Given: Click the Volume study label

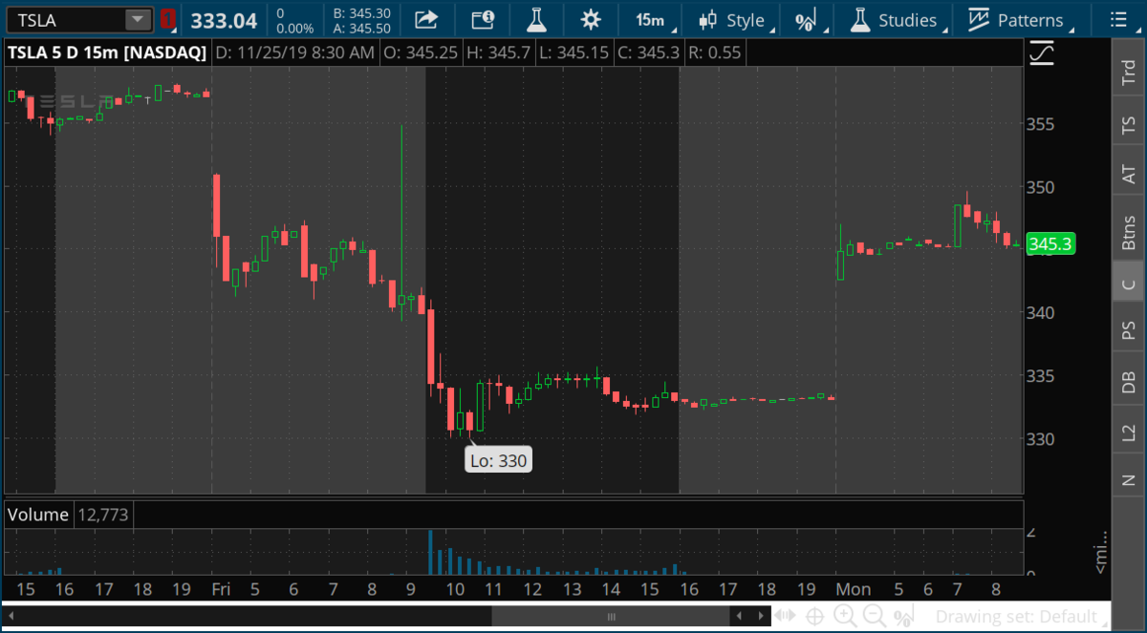Looking at the screenshot, I should coord(37,515).
